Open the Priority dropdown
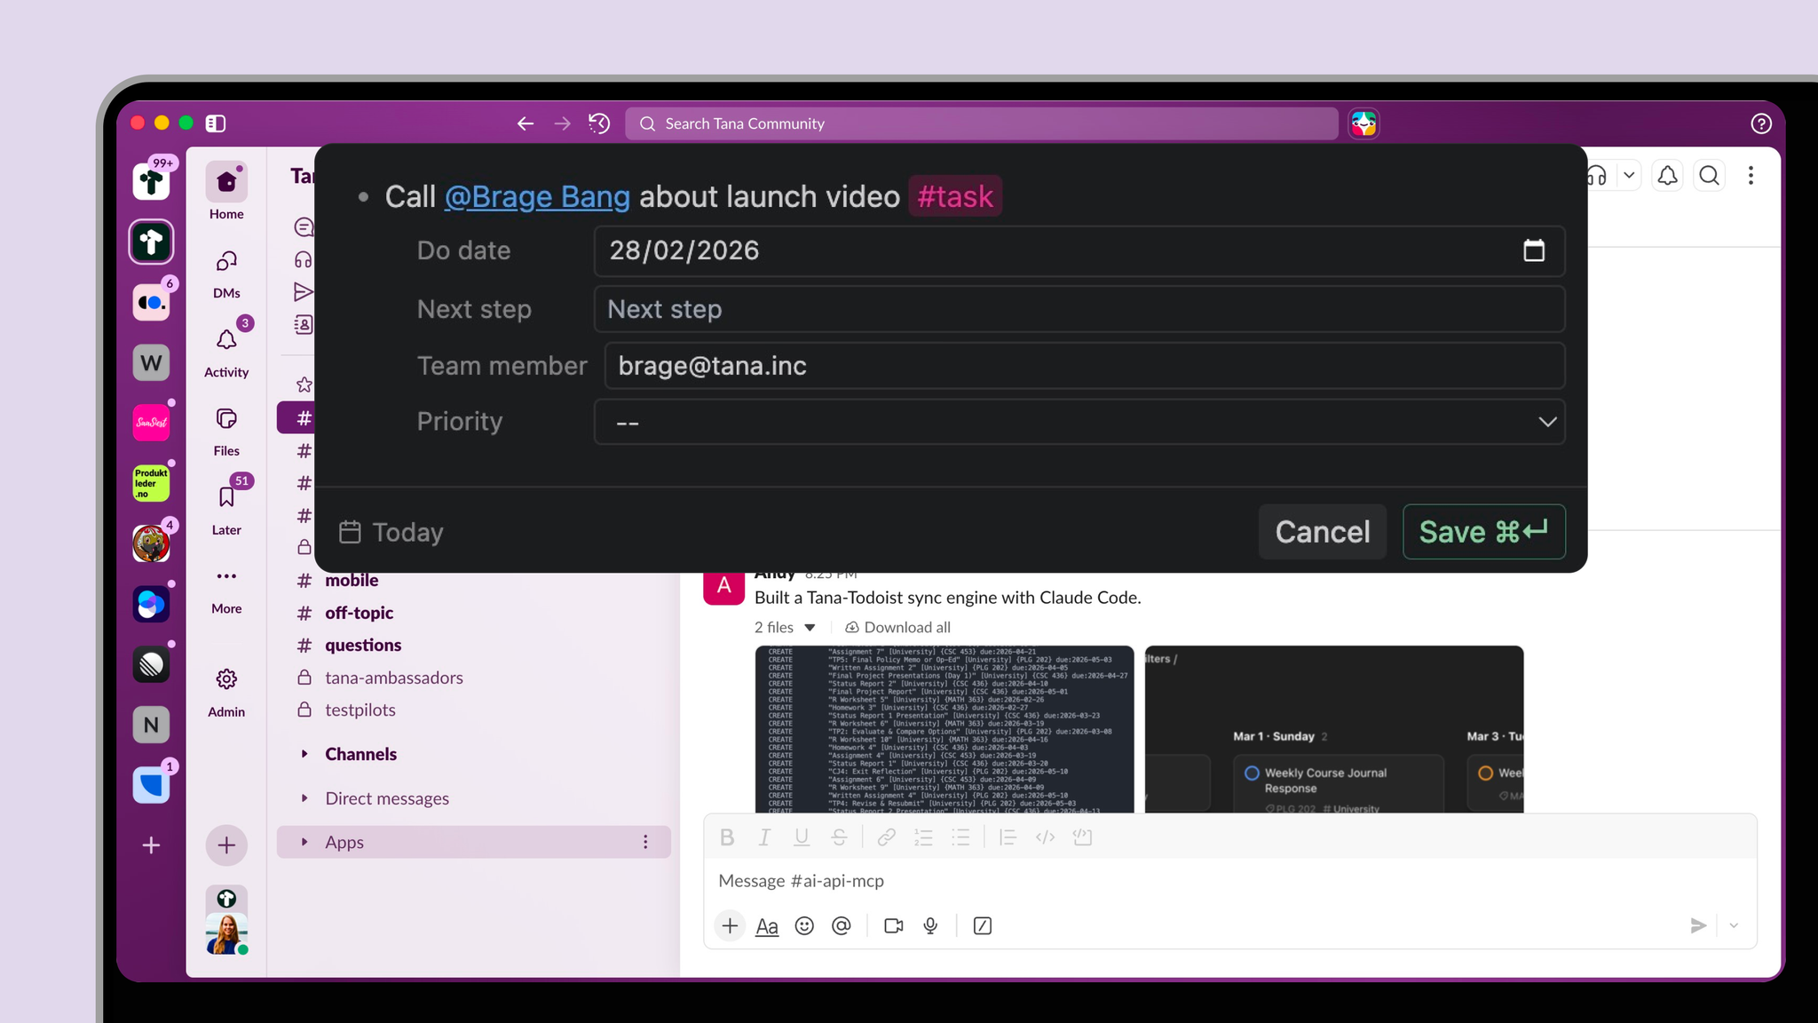Viewport: 1818px width, 1023px height. tap(1079, 422)
